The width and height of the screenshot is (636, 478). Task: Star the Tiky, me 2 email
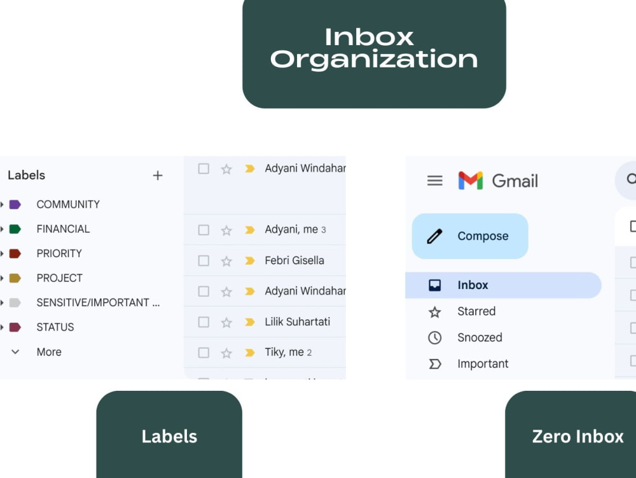pos(226,353)
